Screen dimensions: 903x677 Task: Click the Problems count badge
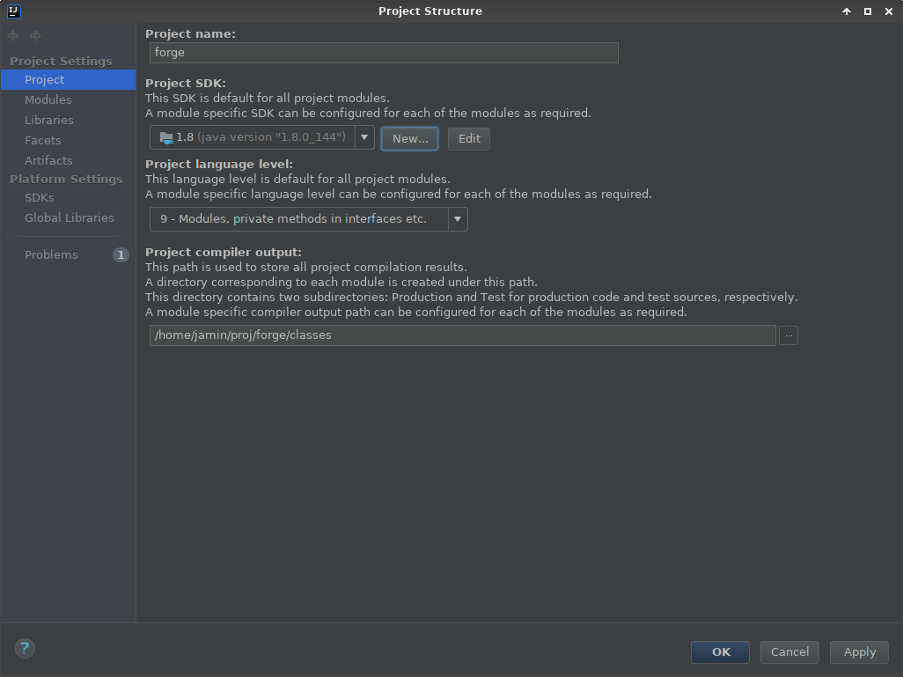coord(121,255)
